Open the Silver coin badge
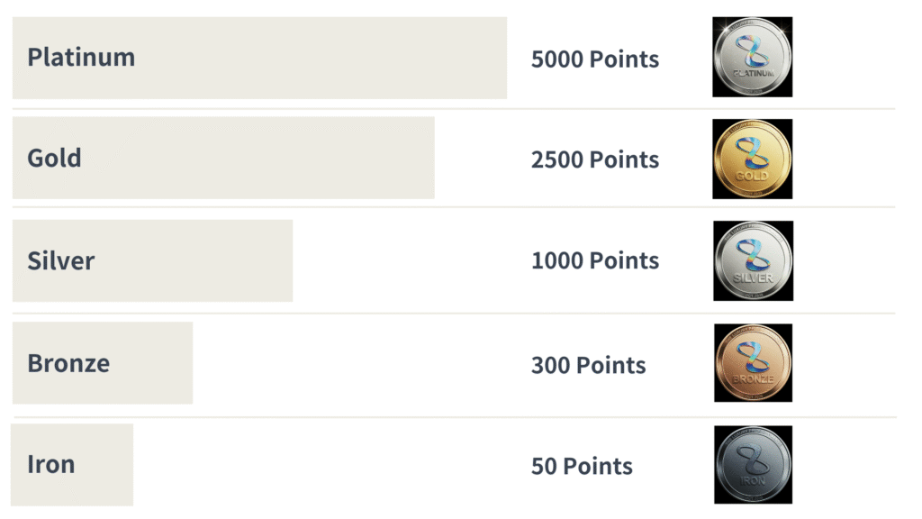The height and width of the screenshot is (519, 922). (x=753, y=260)
